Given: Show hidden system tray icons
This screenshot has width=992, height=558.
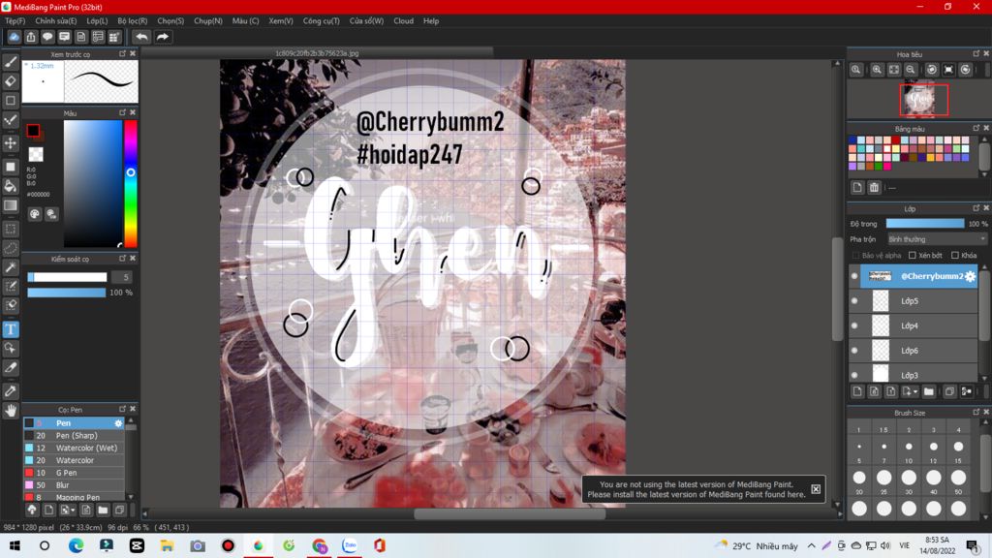Looking at the screenshot, I should 812,545.
